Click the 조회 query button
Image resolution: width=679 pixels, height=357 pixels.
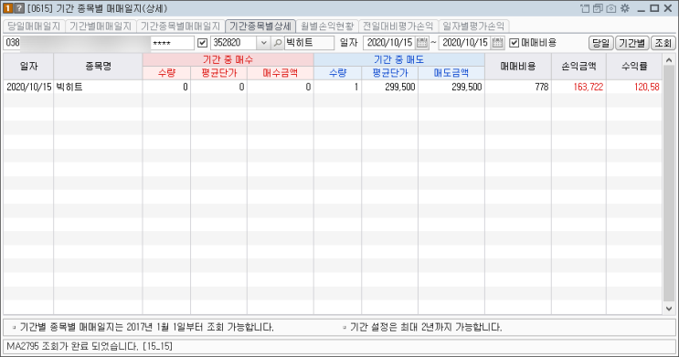663,43
